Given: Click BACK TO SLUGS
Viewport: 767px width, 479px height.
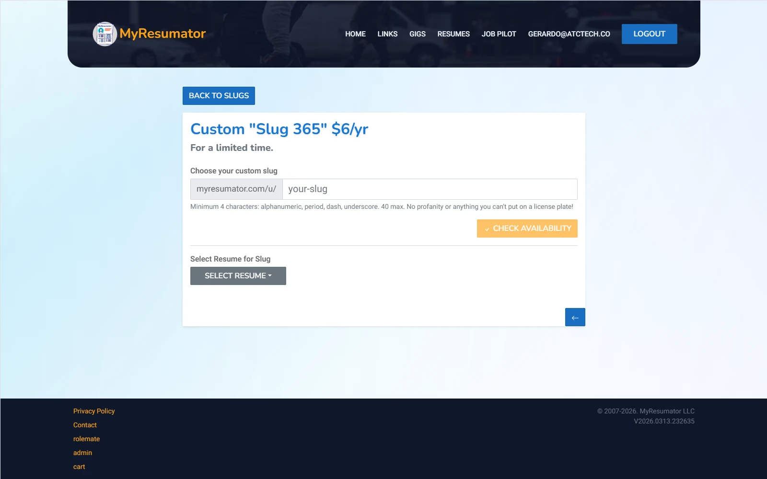Looking at the screenshot, I should tap(218, 95).
